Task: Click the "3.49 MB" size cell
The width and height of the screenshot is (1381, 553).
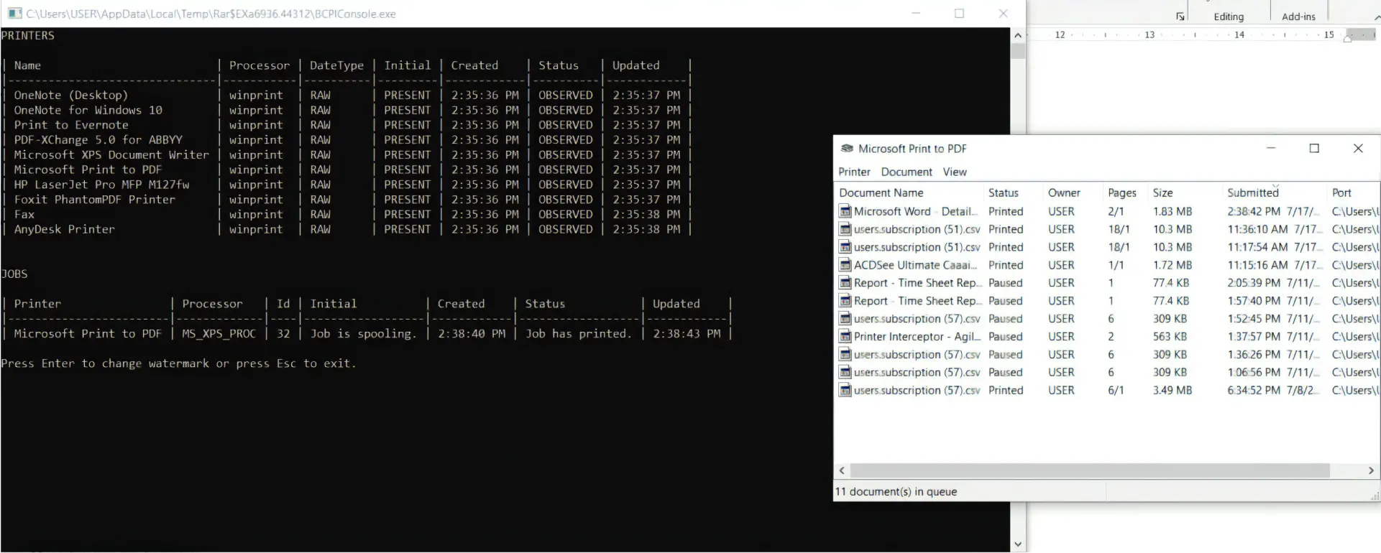Action: (x=1173, y=391)
